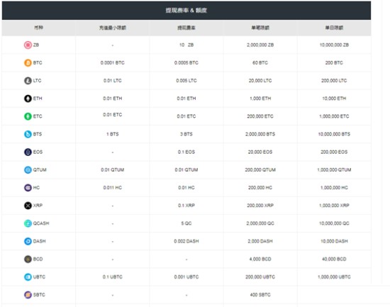Select the SBTC coin icon
Image resolution: width=390 pixels, height=307 pixels.
pos(28,295)
